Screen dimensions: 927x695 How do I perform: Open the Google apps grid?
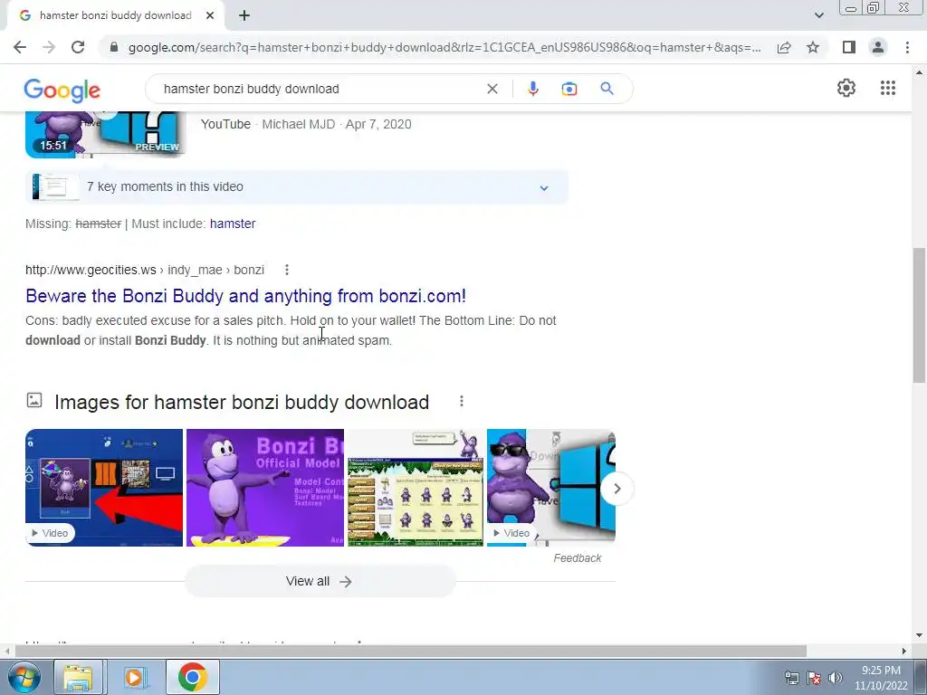pyautogui.click(x=887, y=88)
